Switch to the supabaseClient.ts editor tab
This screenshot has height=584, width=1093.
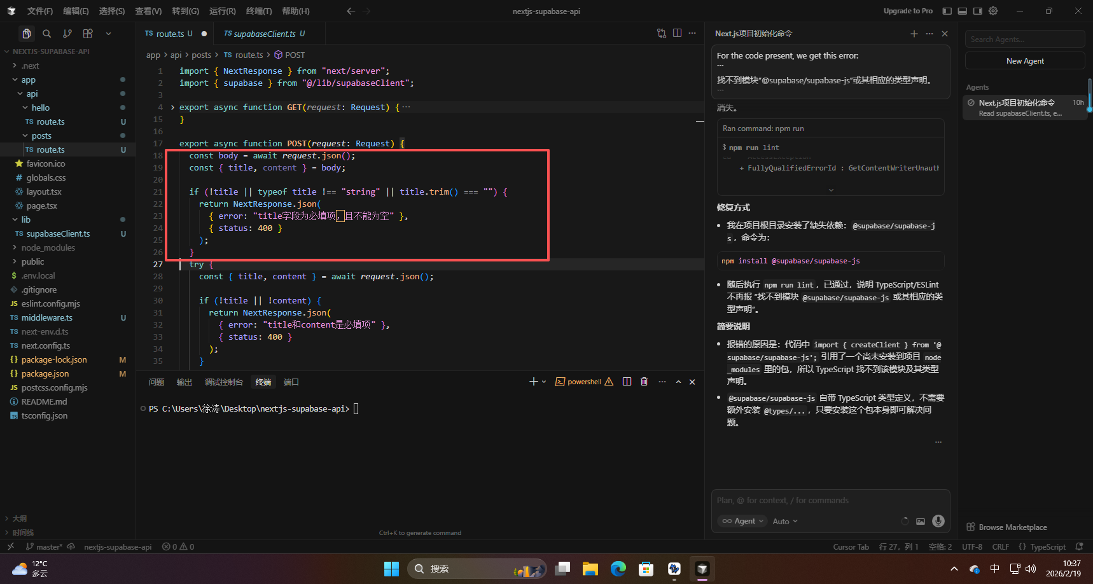(x=264, y=34)
